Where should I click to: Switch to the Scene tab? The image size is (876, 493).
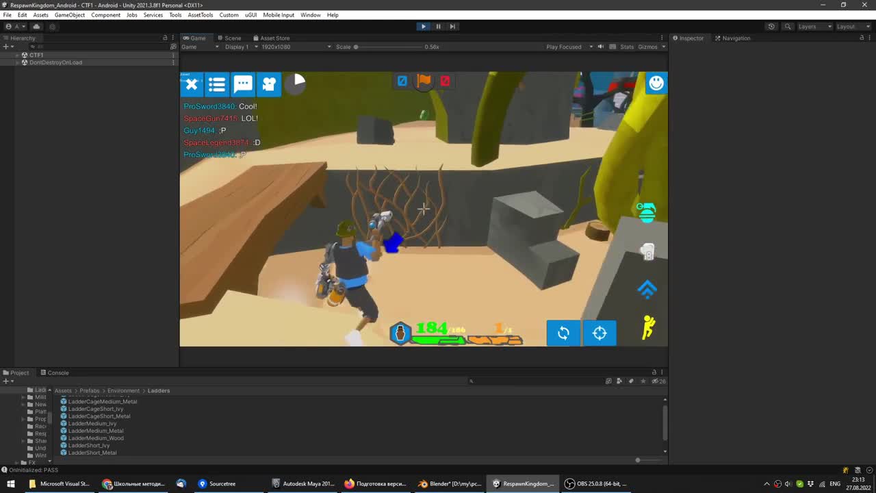click(229, 38)
